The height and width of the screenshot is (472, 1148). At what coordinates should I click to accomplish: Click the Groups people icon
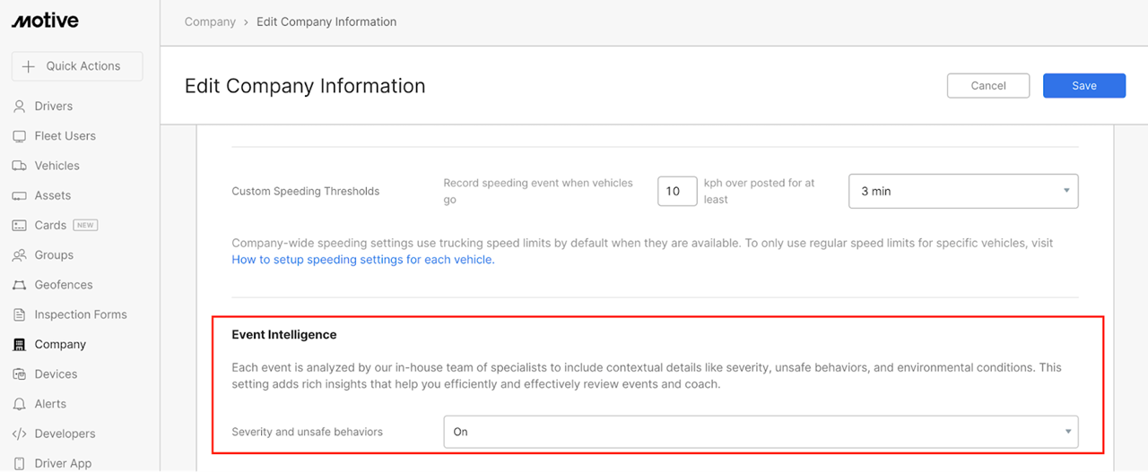19,255
